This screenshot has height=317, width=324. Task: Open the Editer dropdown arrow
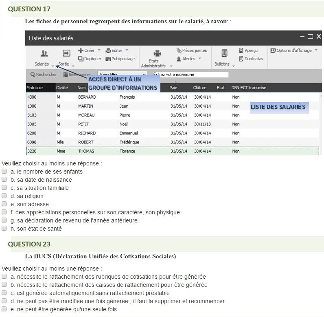pos(127,50)
